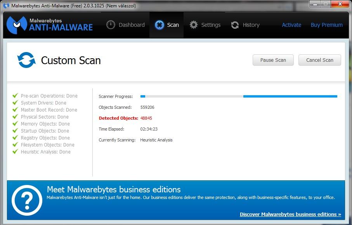Minimize the Malwarebytes window
The width and height of the screenshot is (352, 225).
pos(315,4)
